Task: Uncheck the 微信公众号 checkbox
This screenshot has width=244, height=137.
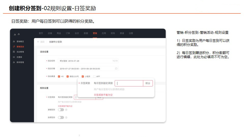Action: click(x=68, y=76)
